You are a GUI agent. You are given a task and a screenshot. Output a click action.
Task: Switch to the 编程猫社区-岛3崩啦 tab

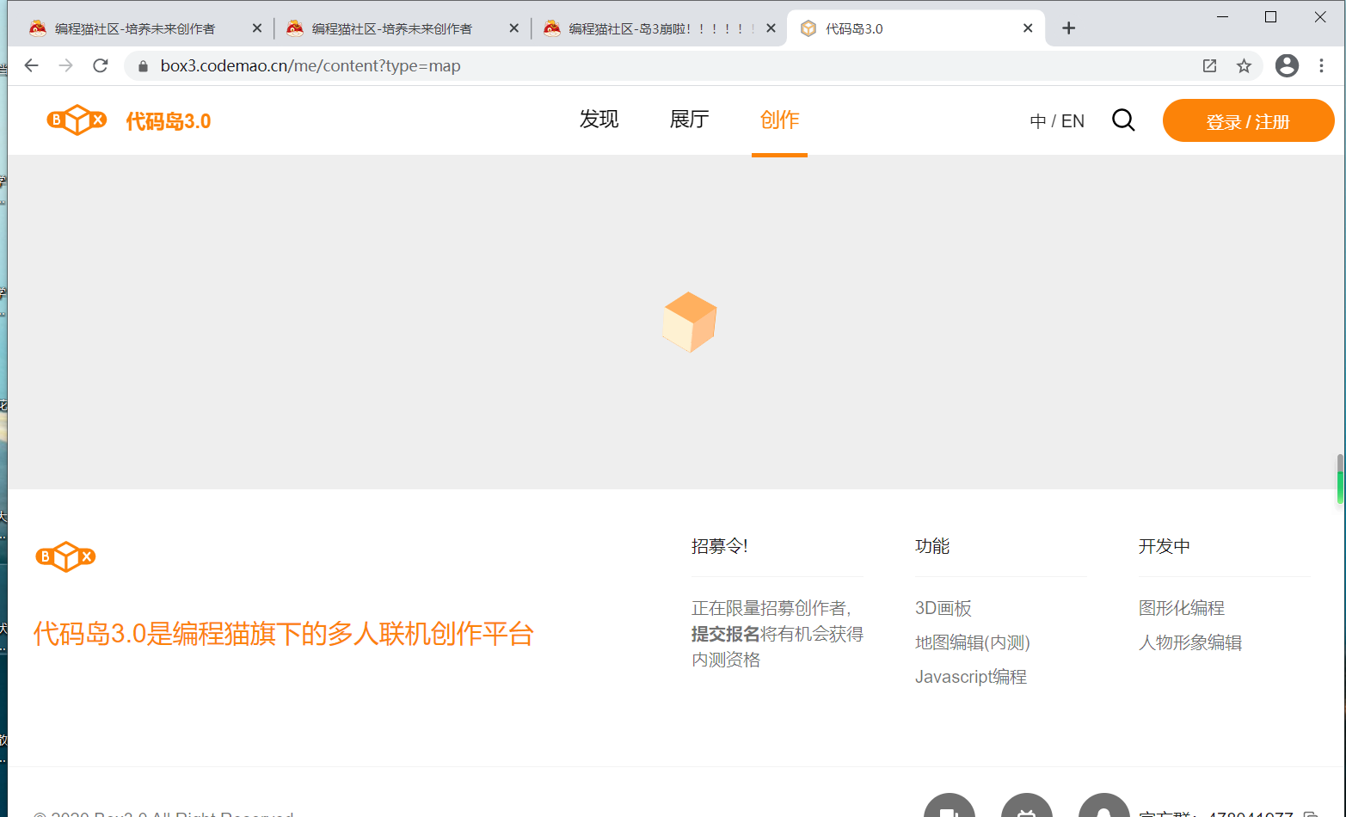click(658, 28)
